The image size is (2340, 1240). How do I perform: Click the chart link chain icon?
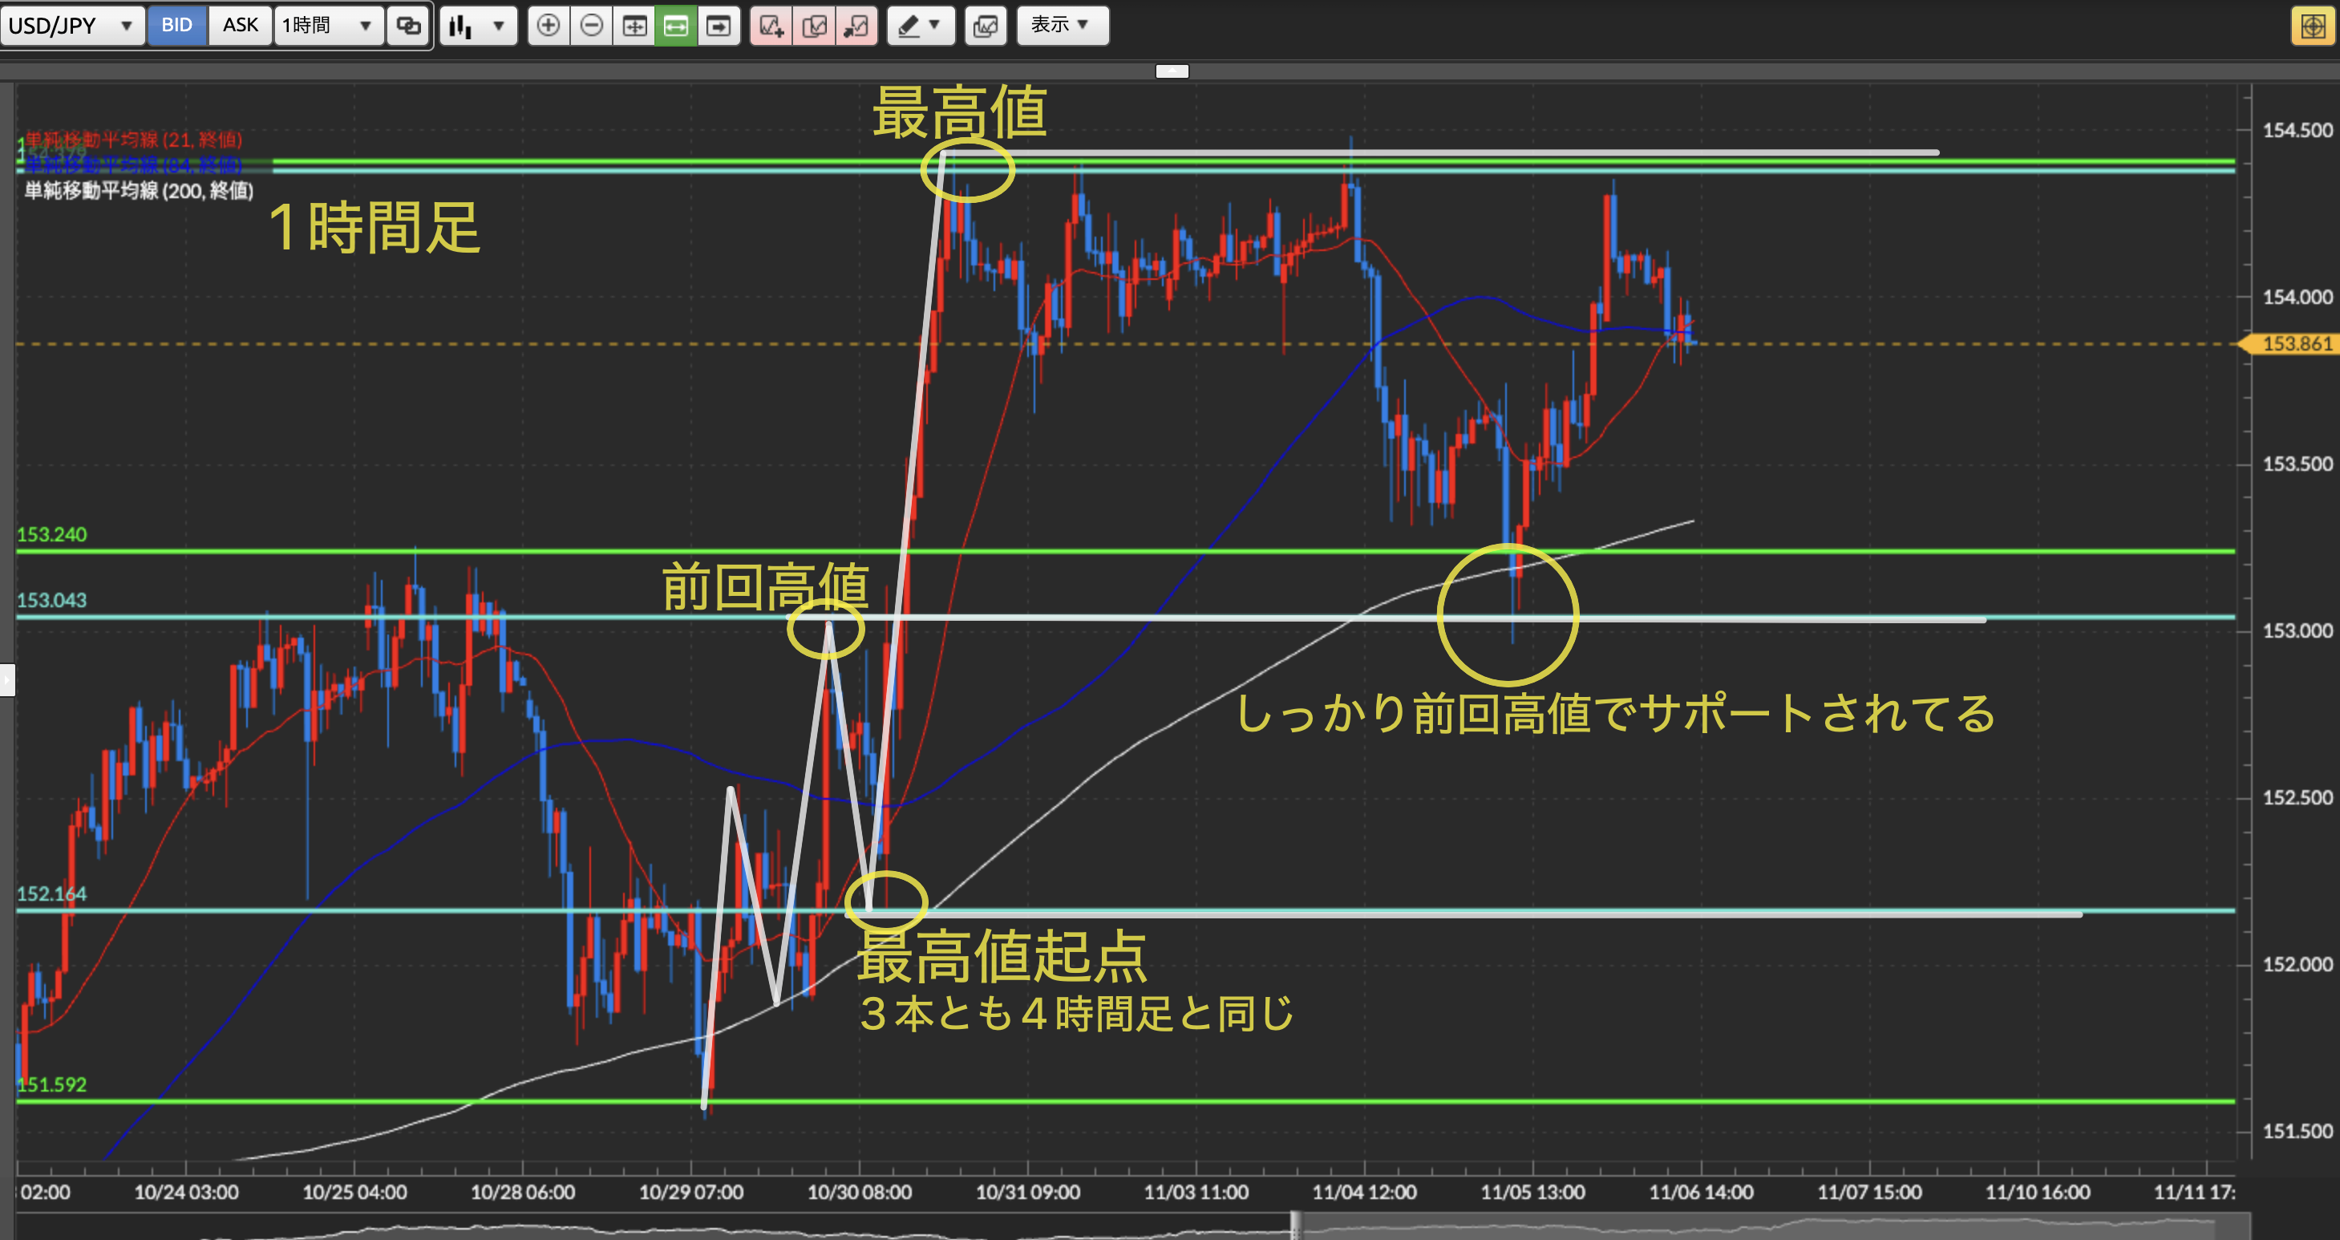pos(409,26)
